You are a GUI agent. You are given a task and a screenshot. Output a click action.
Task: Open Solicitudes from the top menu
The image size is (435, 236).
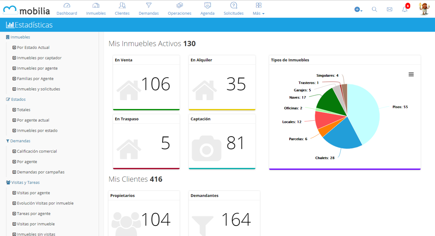(x=233, y=9)
